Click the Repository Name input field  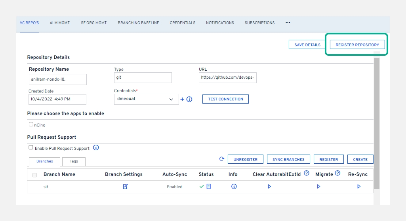tap(58, 79)
